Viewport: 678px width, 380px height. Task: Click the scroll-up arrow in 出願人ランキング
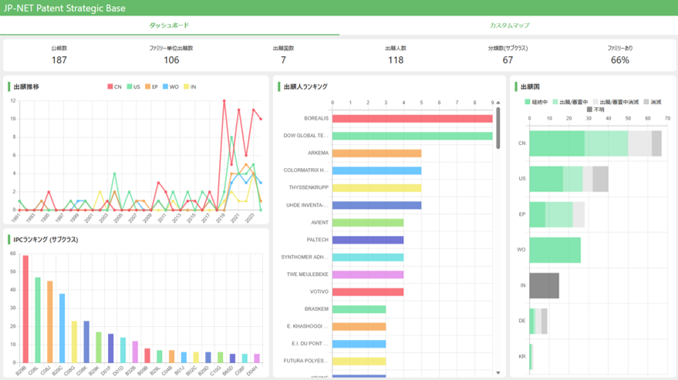498,103
